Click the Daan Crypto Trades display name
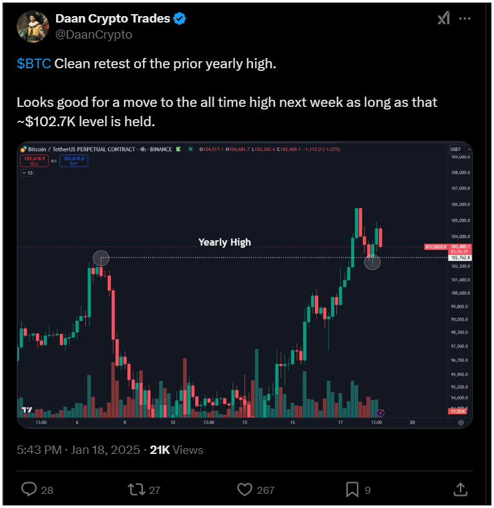Viewport: 494px width, 508px height. tap(113, 19)
